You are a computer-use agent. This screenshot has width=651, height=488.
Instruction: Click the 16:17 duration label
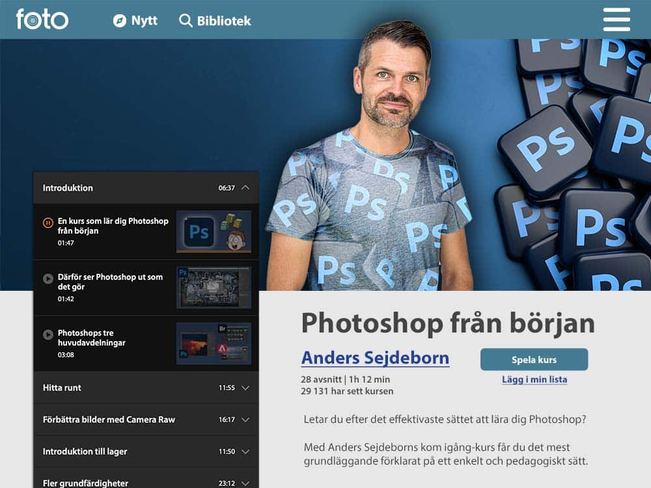(227, 420)
